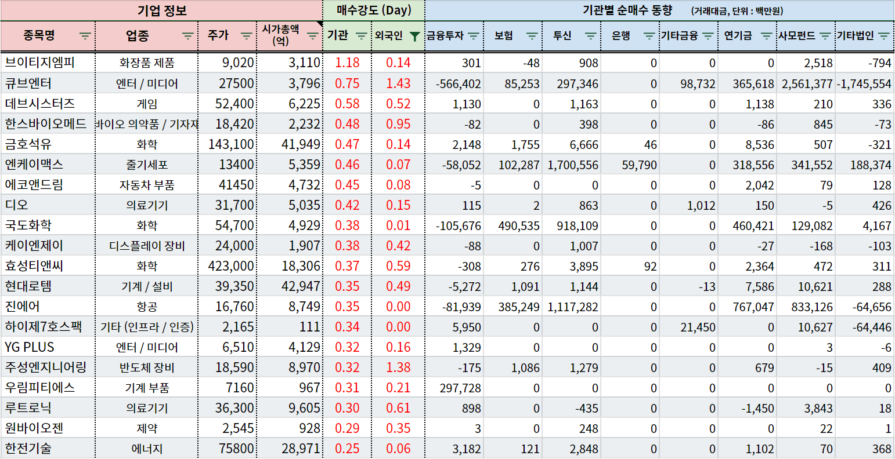Select stock name cell 큐브엔터
The height and width of the screenshot is (459, 895).
(48, 83)
